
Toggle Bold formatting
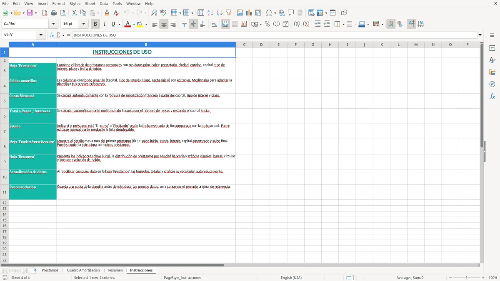pyautogui.click(x=95, y=24)
